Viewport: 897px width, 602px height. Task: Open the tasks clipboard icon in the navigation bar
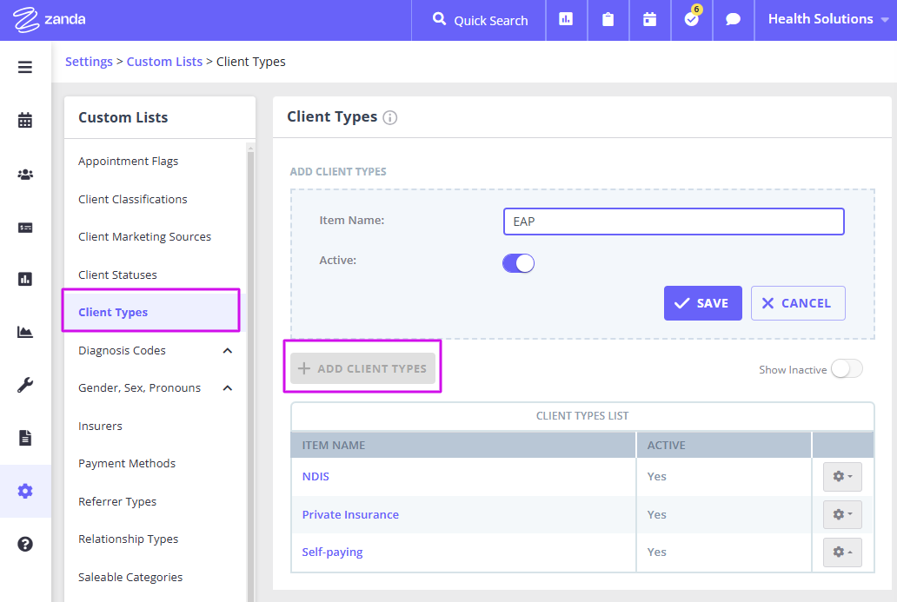coord(608,19)
